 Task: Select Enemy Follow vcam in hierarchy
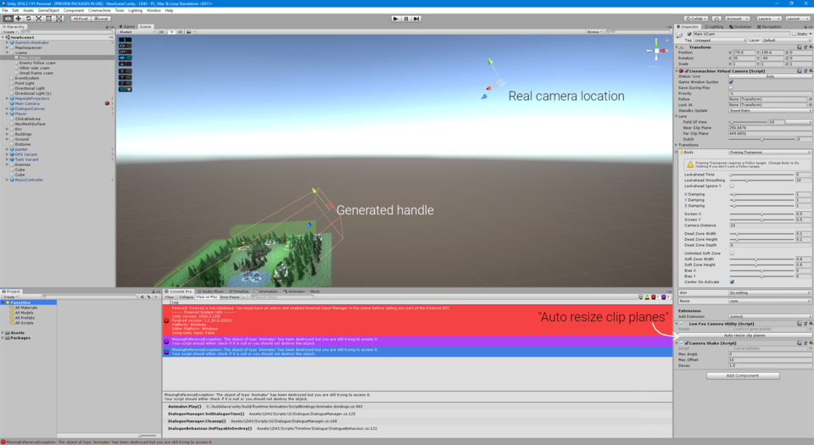[x=37, y=63]
